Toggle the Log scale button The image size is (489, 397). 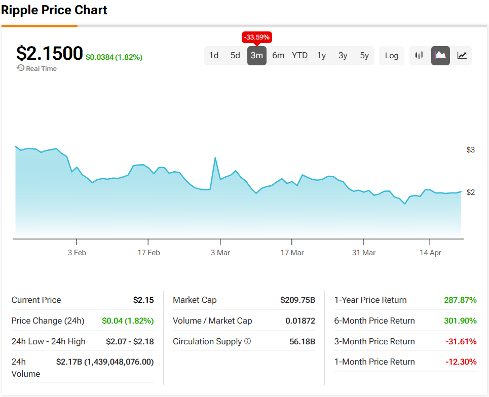pos(391,56)
